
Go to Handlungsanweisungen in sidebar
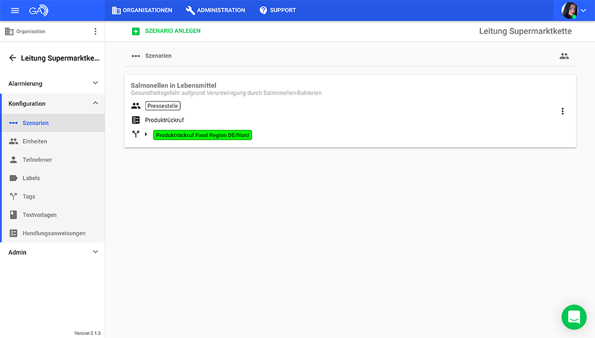tap(54, 233)
